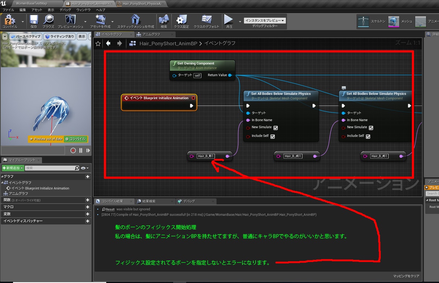Screen dimensions: 439x283
Task: Click the プレビューメッシュ preview mesh icon
Action: [71, 20]
